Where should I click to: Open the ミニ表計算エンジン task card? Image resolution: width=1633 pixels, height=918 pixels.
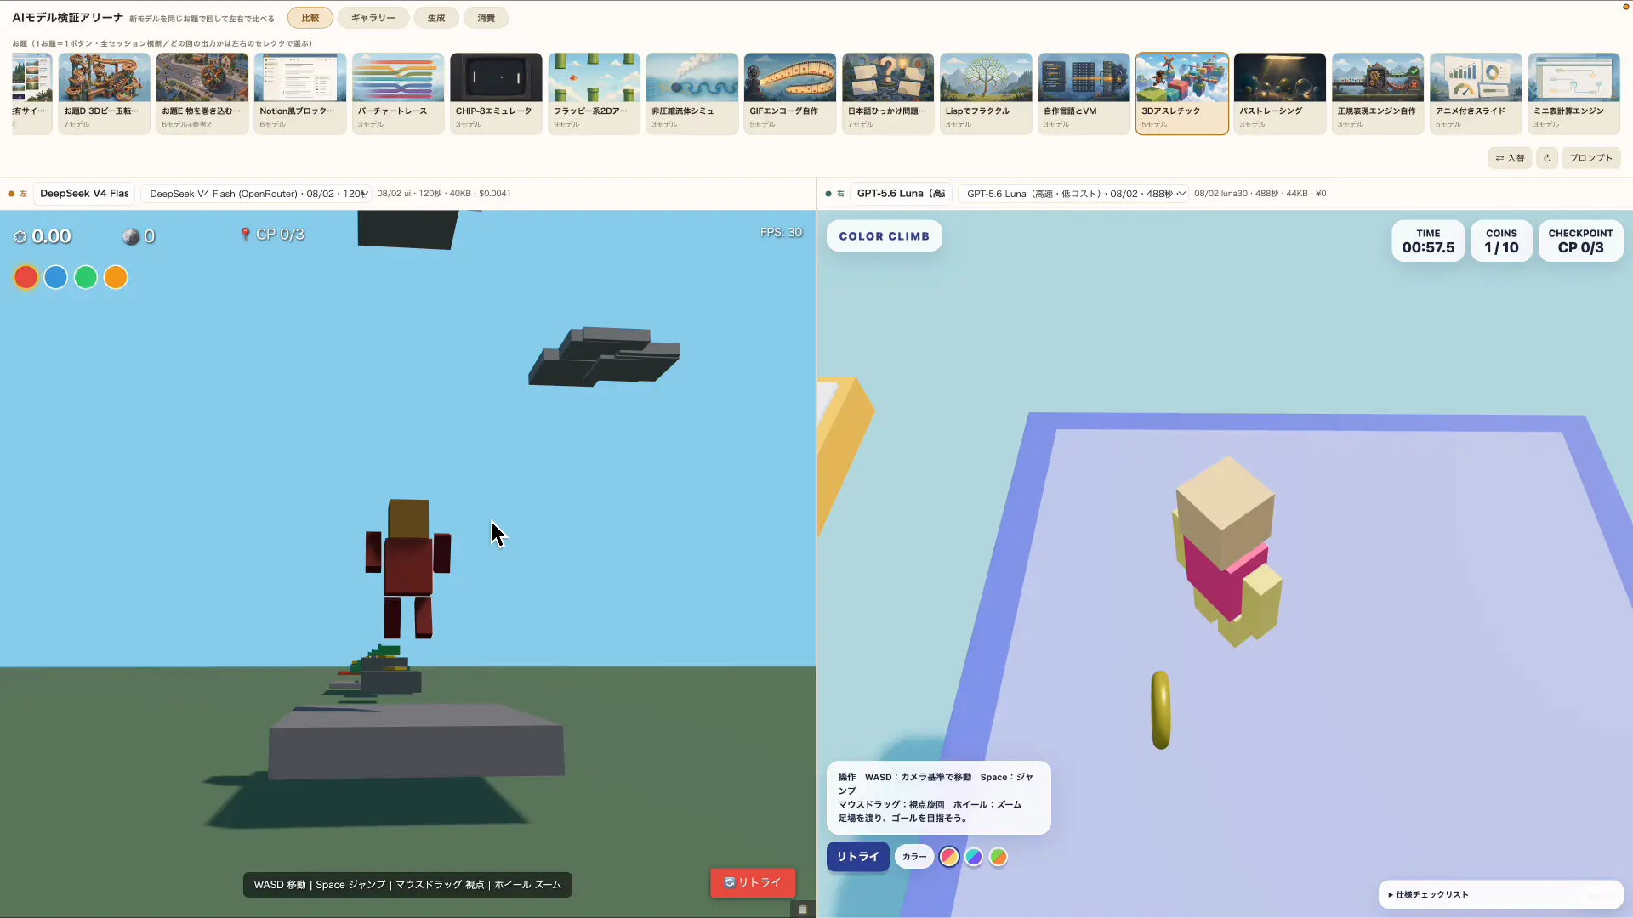click(1574, 93)
